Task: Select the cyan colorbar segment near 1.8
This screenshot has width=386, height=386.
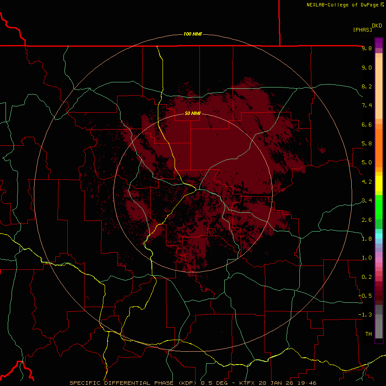Action: [x=379, y=236]
